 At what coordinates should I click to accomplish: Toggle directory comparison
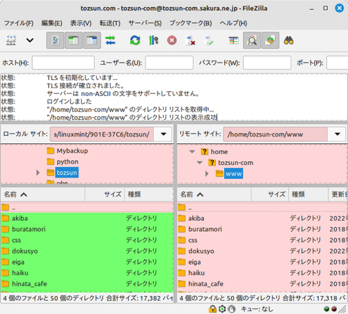(x=252, y=40)
